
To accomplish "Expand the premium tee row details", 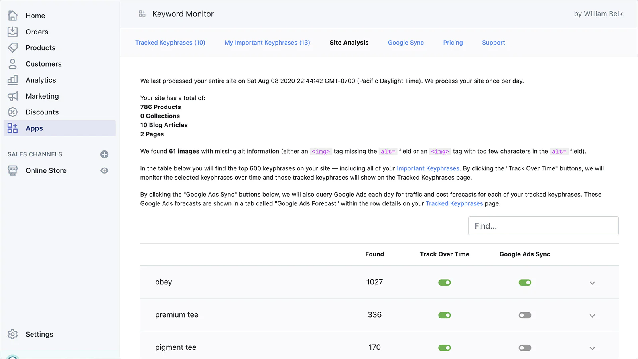I will coord(592,316).
